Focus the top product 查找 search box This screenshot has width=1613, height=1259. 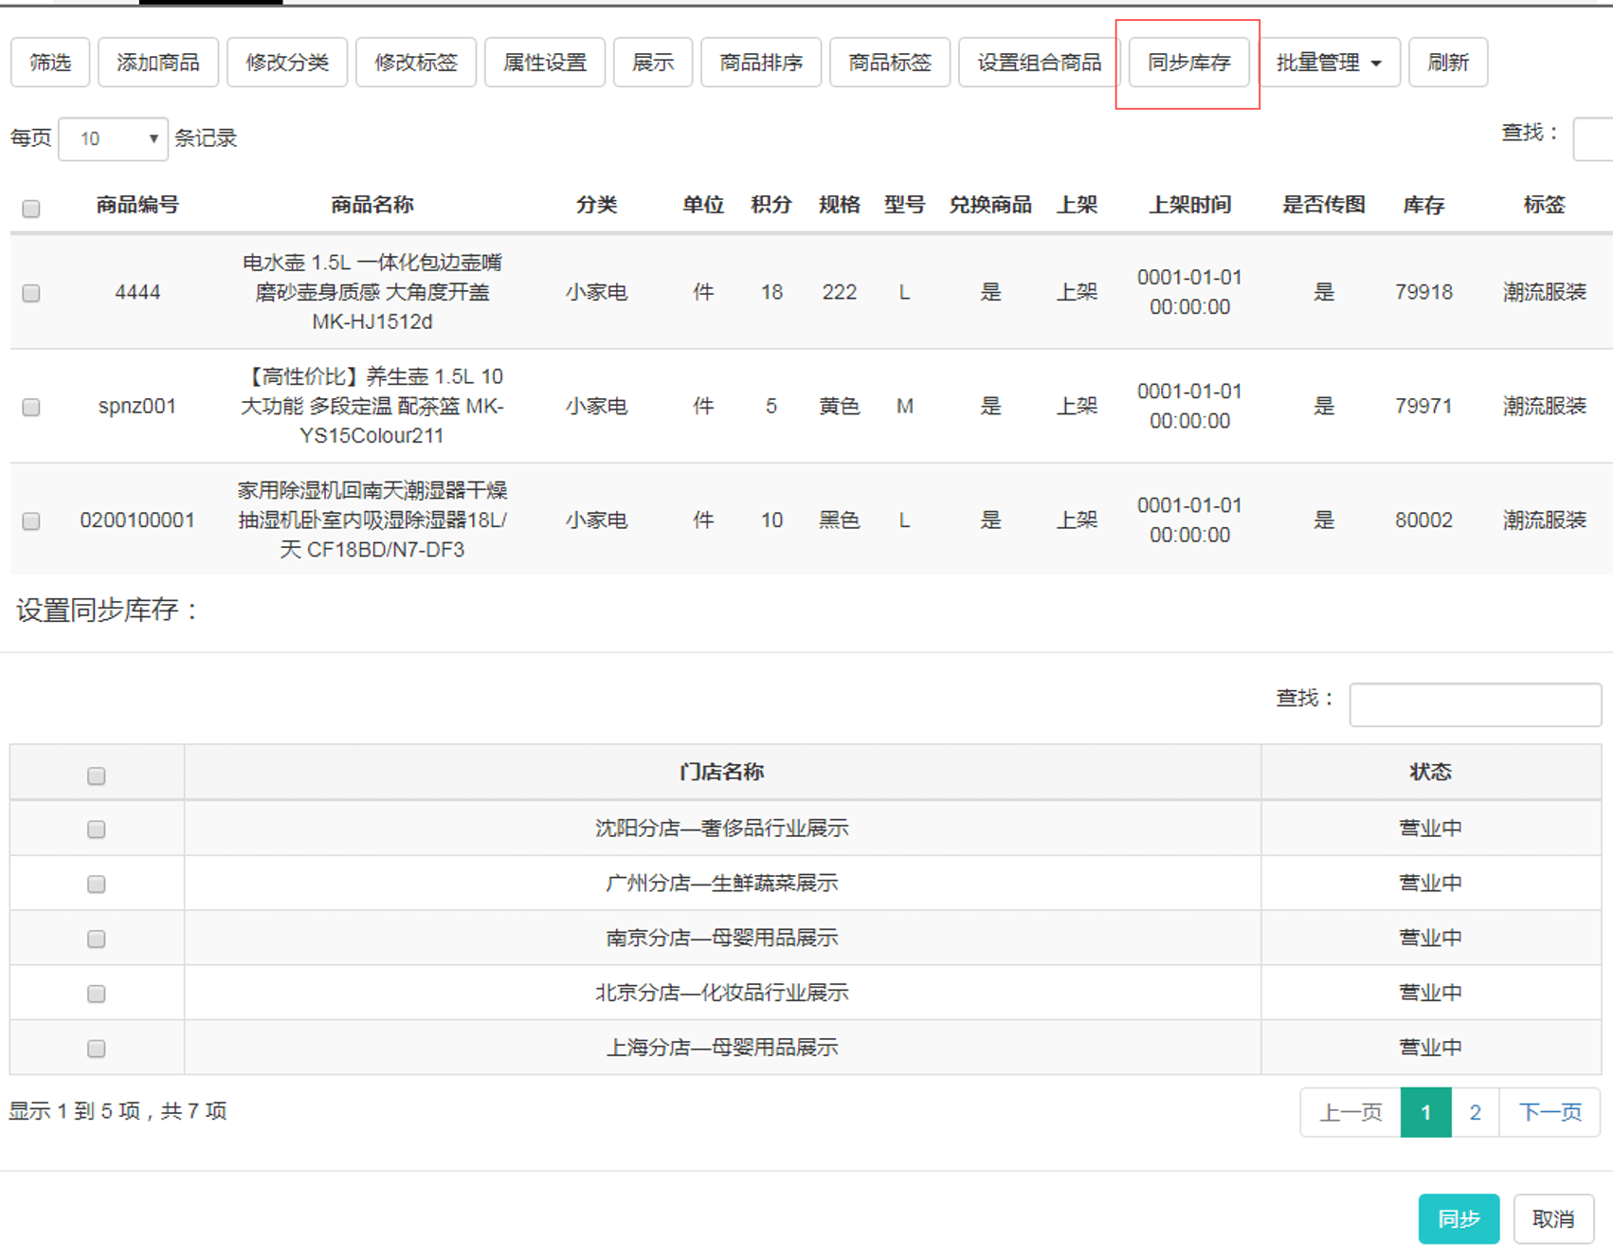(1594, 138)
